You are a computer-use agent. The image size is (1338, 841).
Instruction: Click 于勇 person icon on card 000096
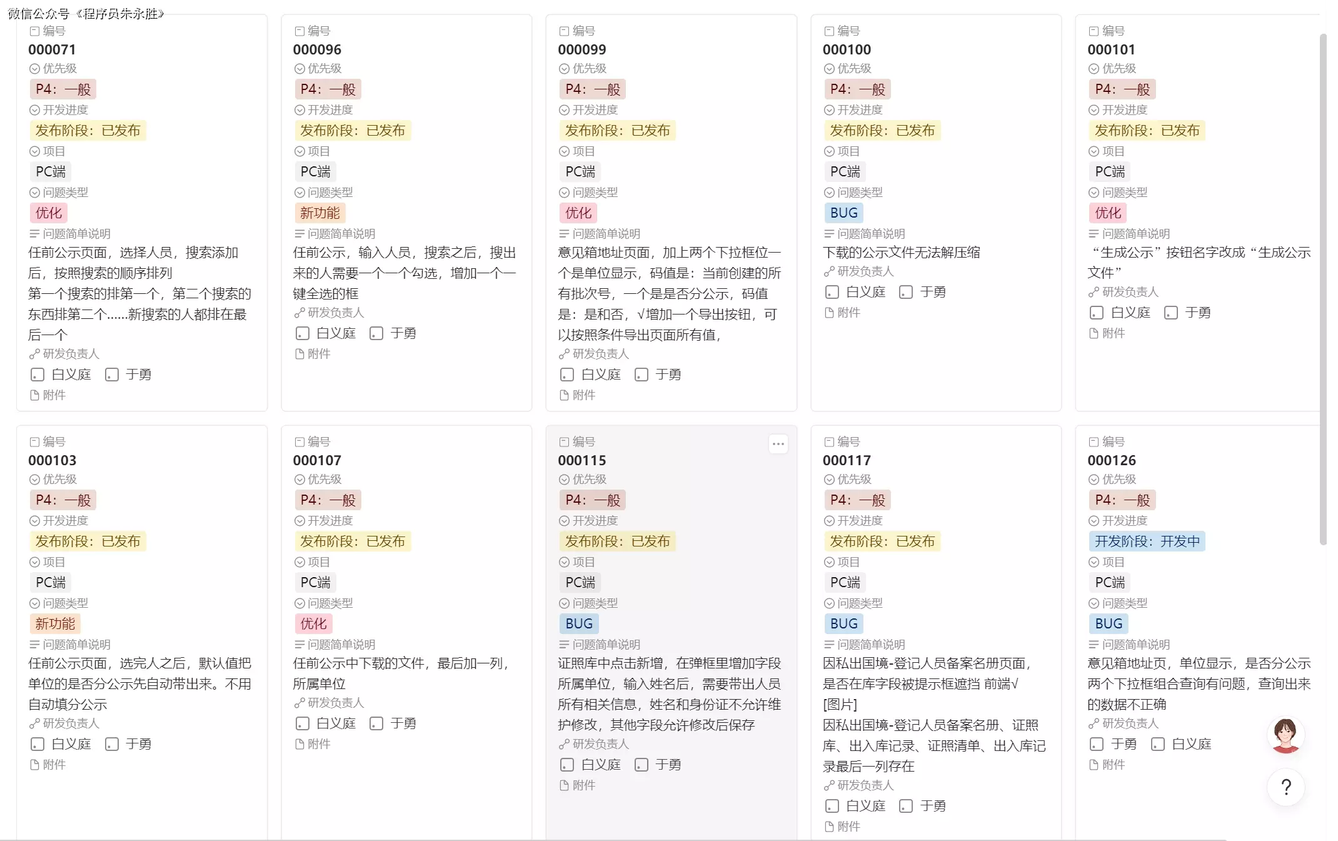[376, 333]
